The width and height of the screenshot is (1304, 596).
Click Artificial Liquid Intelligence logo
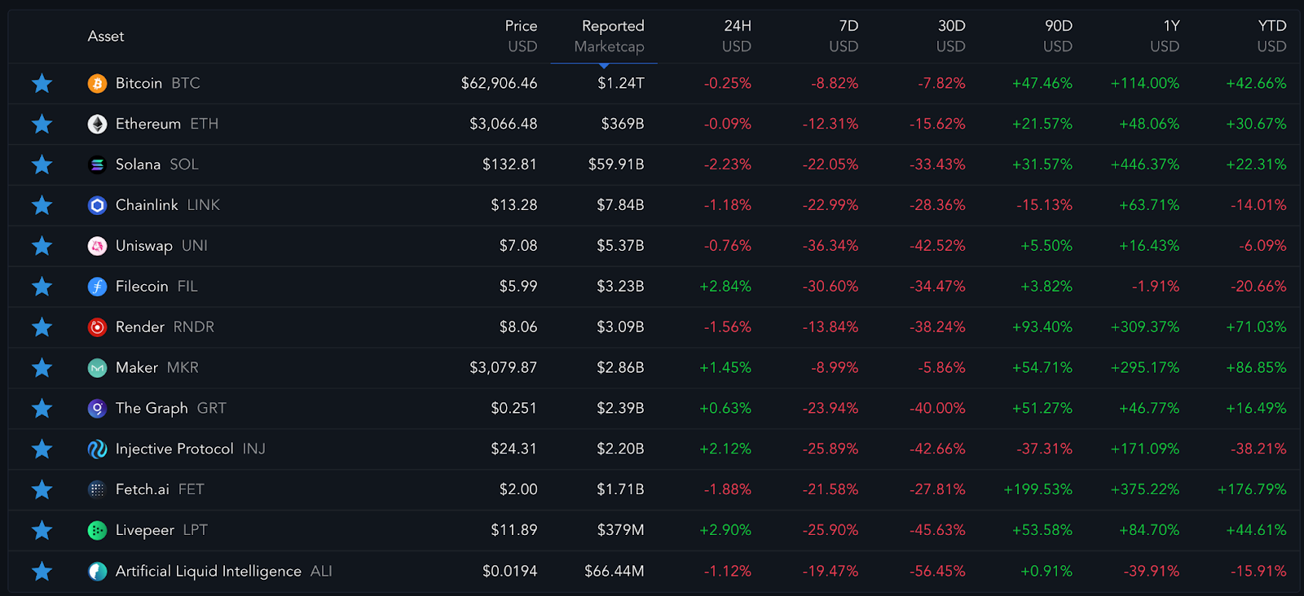(97, 571)
